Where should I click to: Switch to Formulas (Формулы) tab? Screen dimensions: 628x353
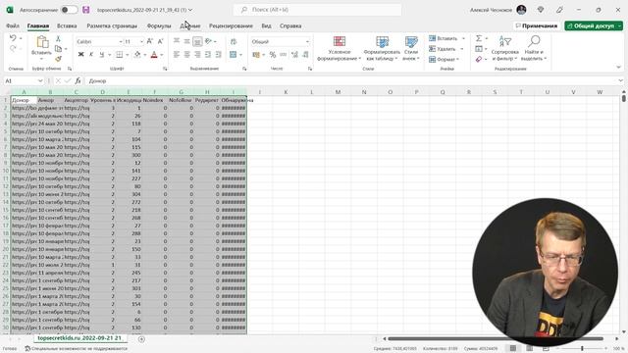click(159, 25)
